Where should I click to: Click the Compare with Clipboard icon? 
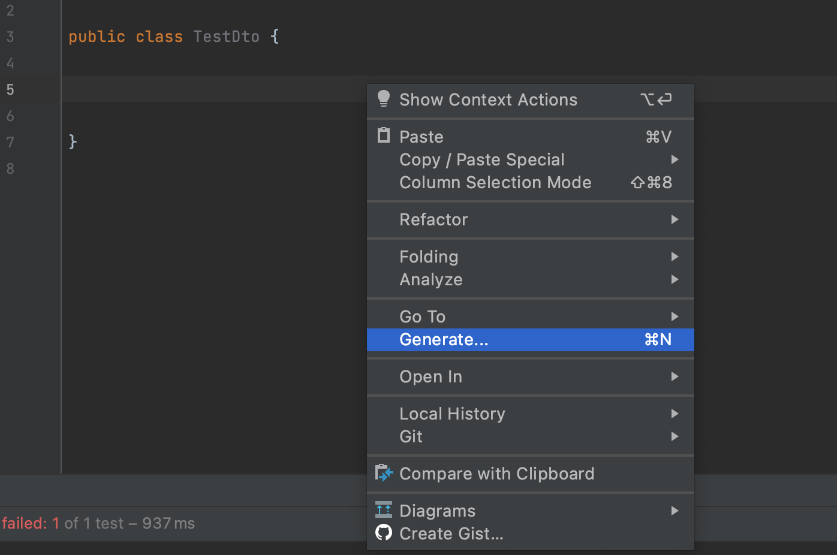tap(384, 473)
